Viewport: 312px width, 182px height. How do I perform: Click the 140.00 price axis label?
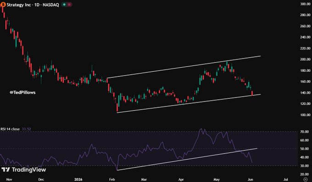click(x=305, y=93)
